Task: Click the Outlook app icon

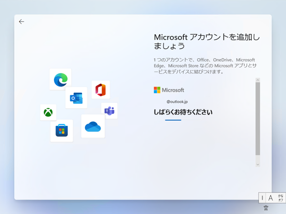Action: [76, 98]
